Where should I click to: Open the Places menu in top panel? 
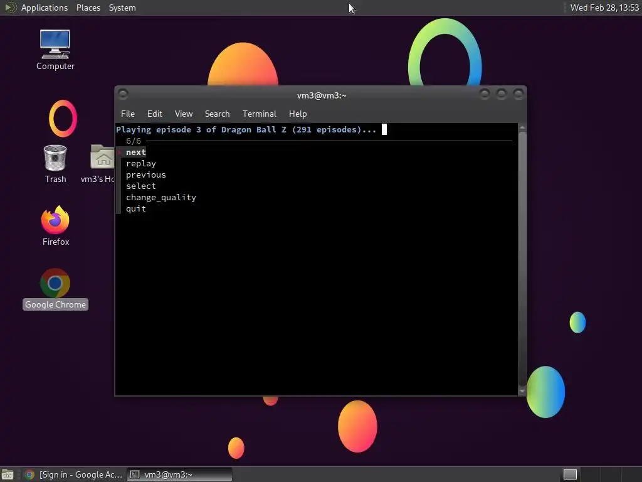point(88,8)
